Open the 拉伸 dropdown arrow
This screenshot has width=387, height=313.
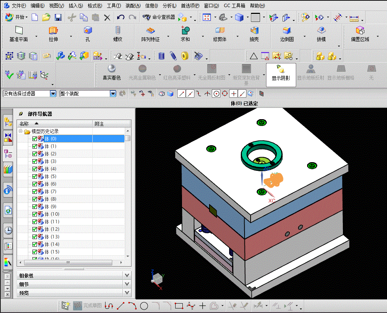pyautogui.click(x=71, y=36)
